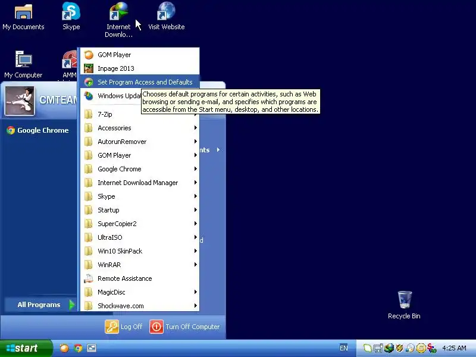
Task: Click the Log Off key icon
Action: coord(112,327)
